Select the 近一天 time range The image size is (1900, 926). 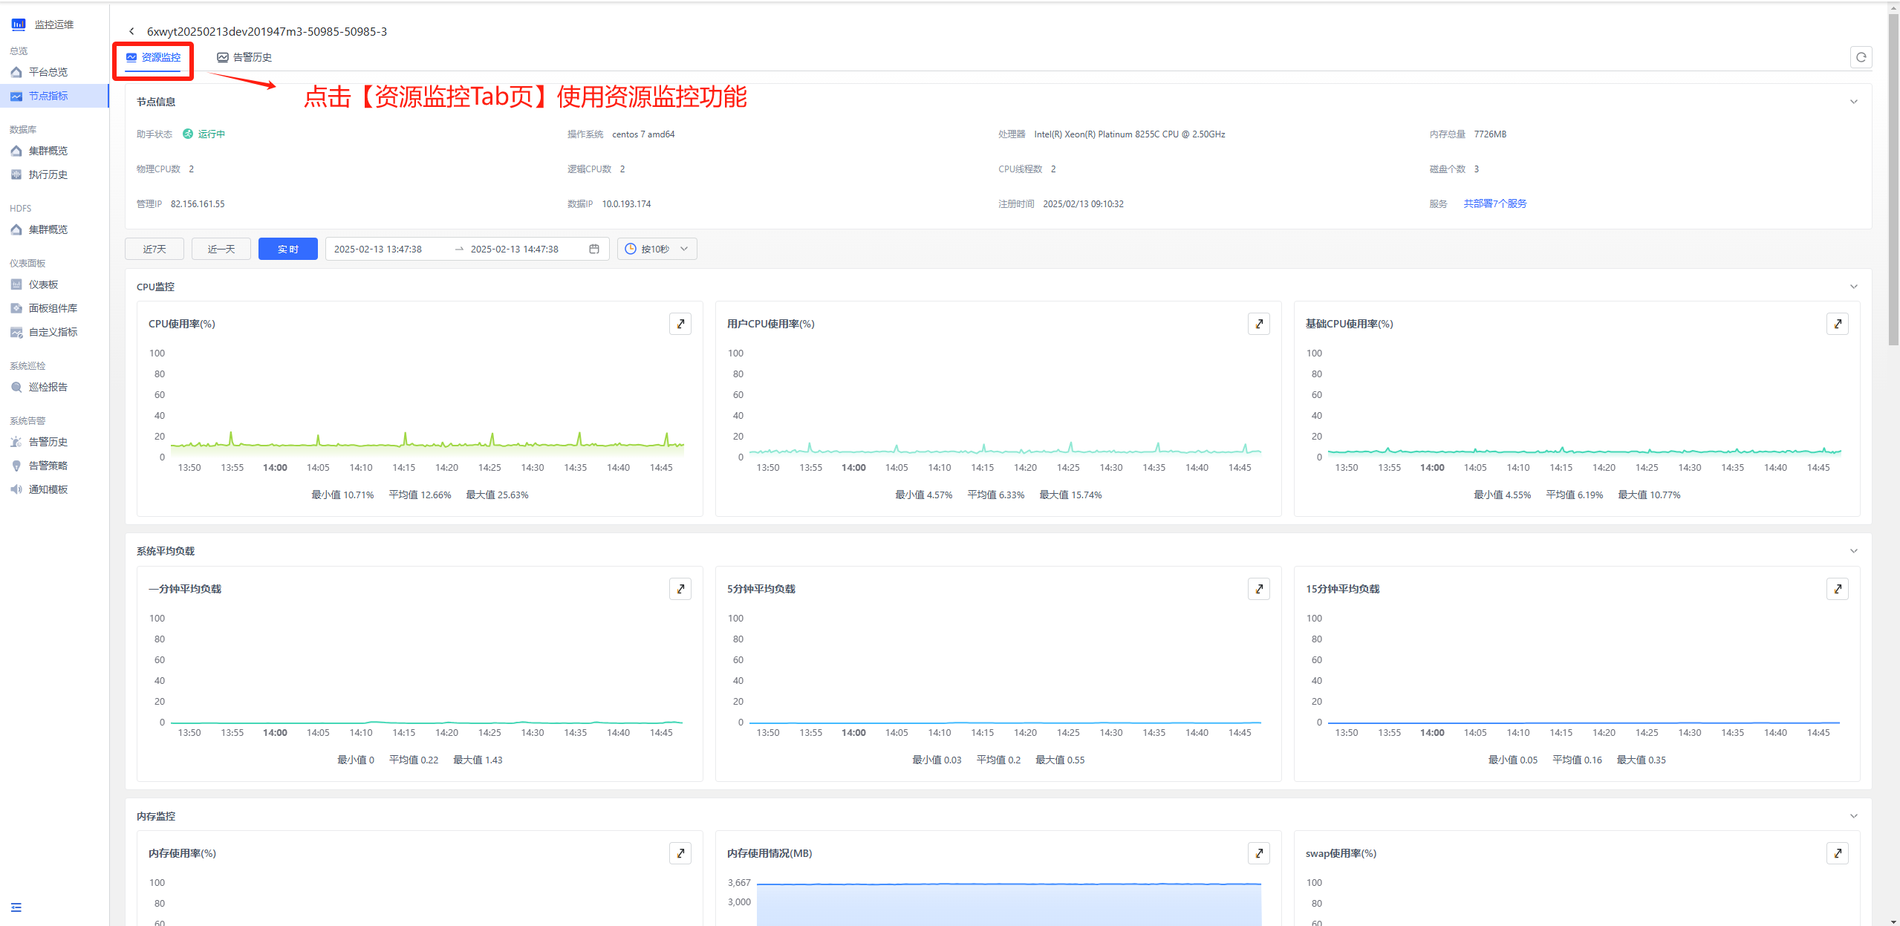pyautogui.click(x=221, y=249)
